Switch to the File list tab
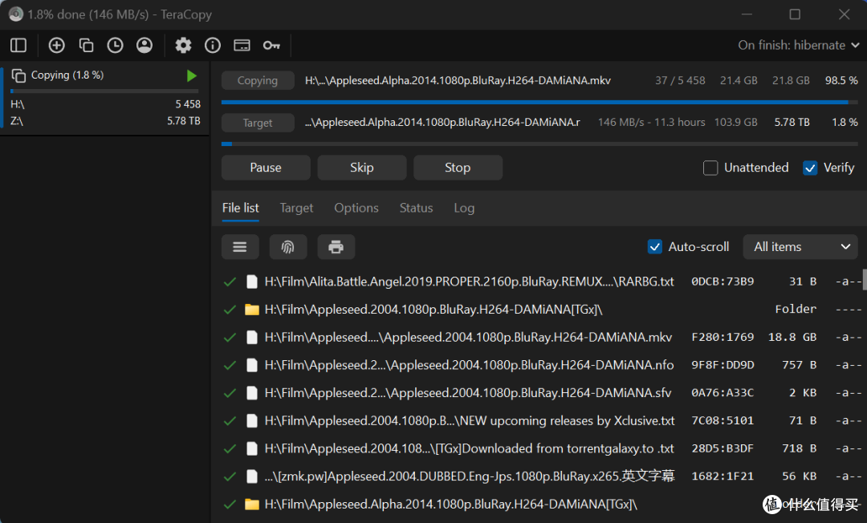 point(241,209)
